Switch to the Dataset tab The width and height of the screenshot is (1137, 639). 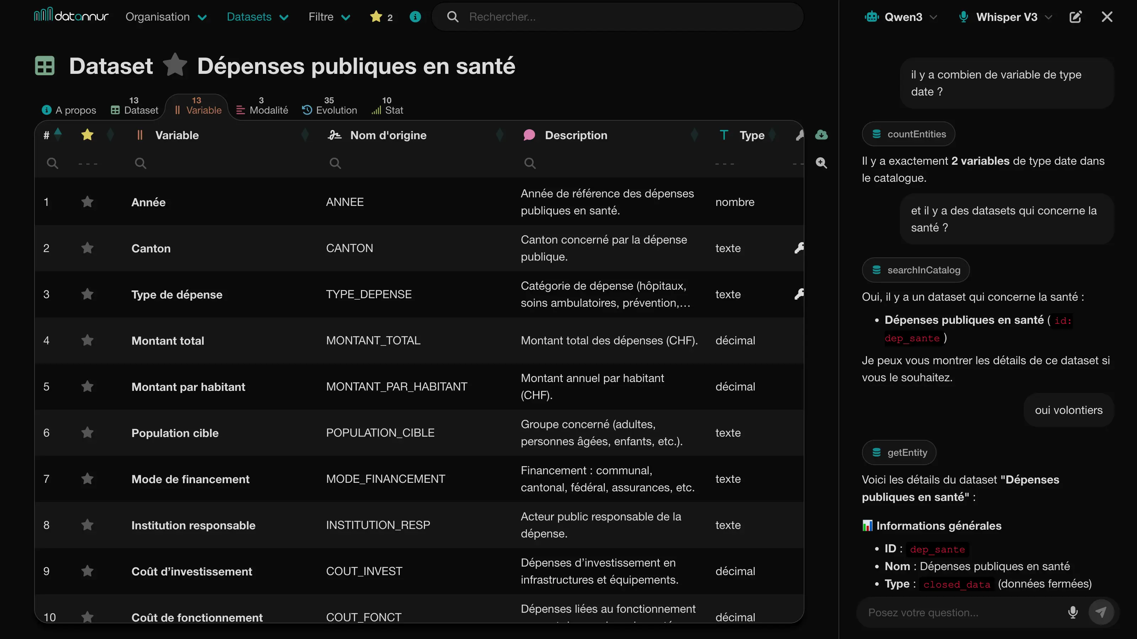(135, 106)
